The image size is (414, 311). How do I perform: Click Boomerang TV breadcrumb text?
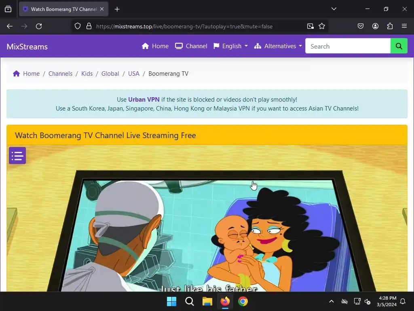[169, 74]
